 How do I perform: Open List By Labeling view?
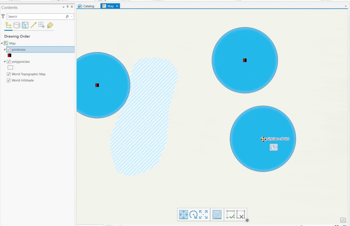[x=50, y=25]
